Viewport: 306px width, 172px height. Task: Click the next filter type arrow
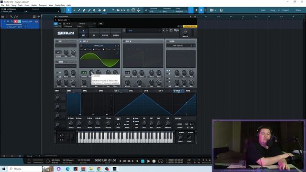(x=194, y=46)
